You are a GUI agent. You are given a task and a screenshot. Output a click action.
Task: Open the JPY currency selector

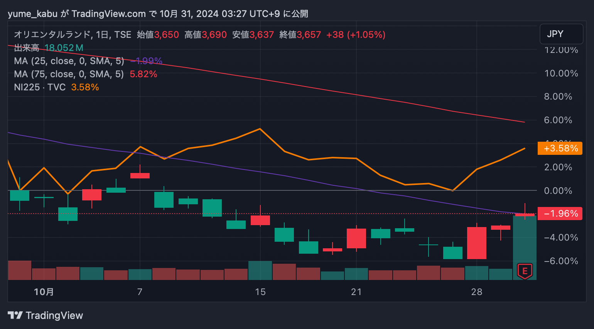(x=561, y=34)
